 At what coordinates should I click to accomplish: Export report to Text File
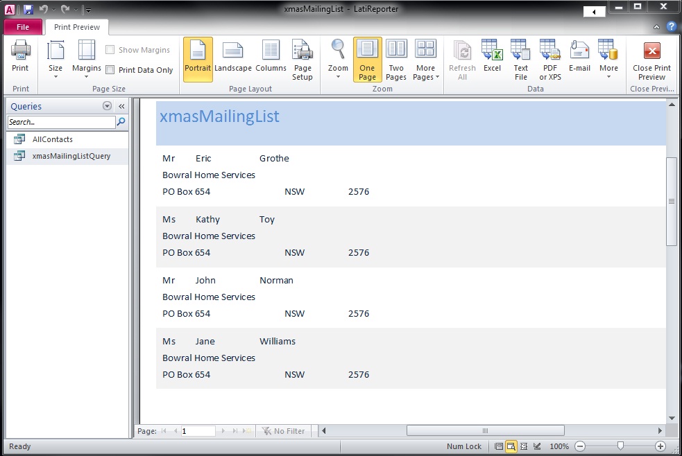tap(521, 60)
